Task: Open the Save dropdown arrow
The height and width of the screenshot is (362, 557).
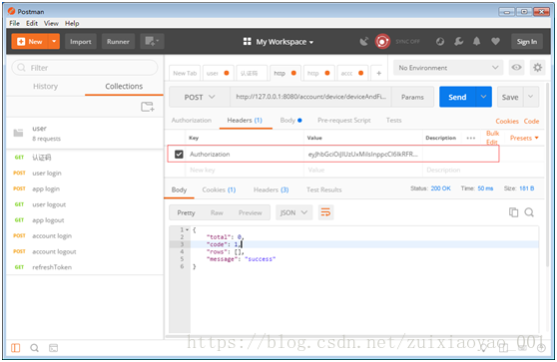Action: [x=531, y=97]
